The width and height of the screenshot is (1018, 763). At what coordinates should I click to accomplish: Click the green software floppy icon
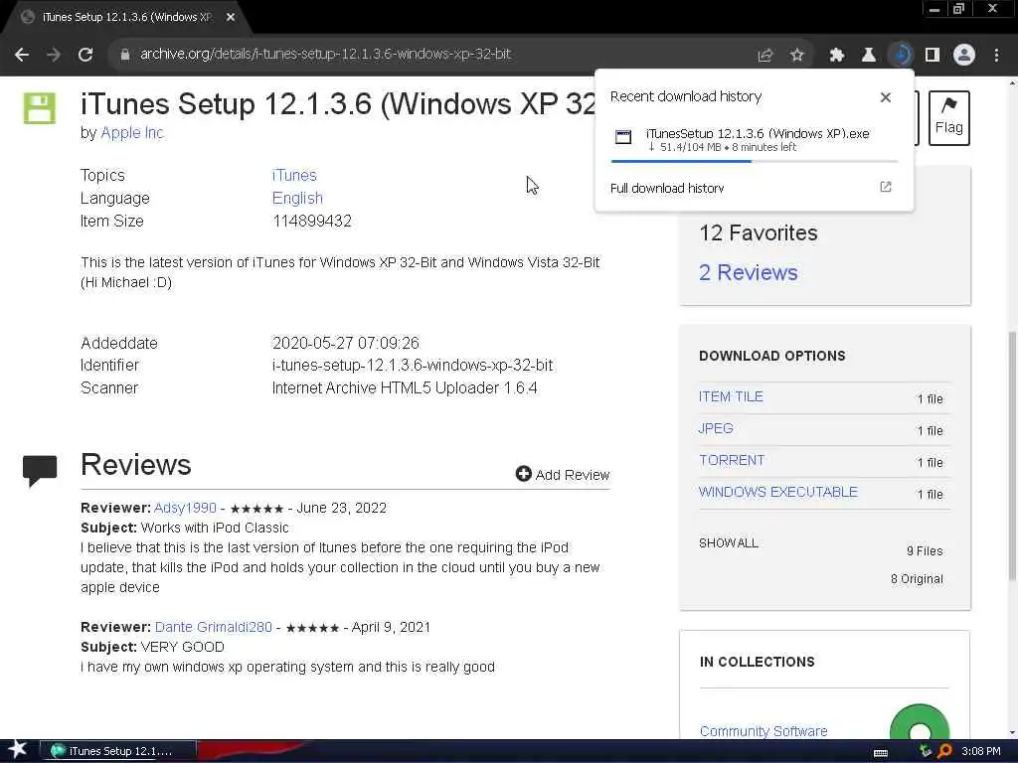pyautogui.click(x=40, y=108)
